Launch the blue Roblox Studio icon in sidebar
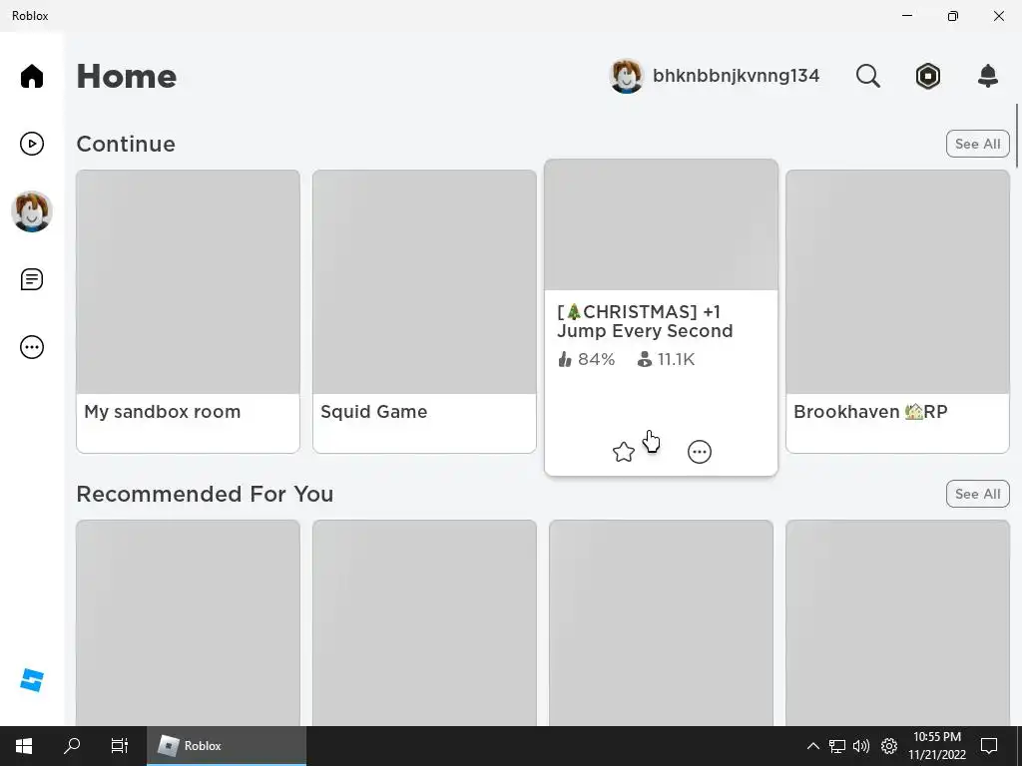Screen dimensions: 1022x766 [31, 680]
